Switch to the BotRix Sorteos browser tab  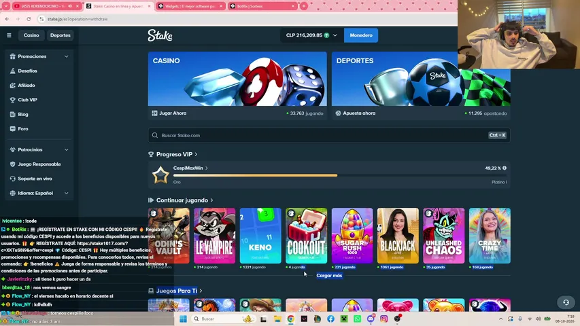[262, 6]
